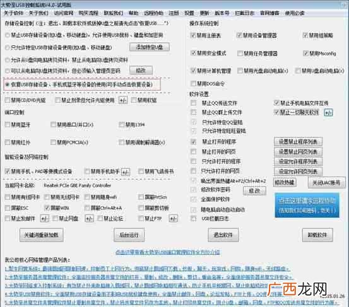Toggle 禁止刻录但允许光驱使用 checkbox
This screenshot has width=349, height=307.
coord(57,100)
